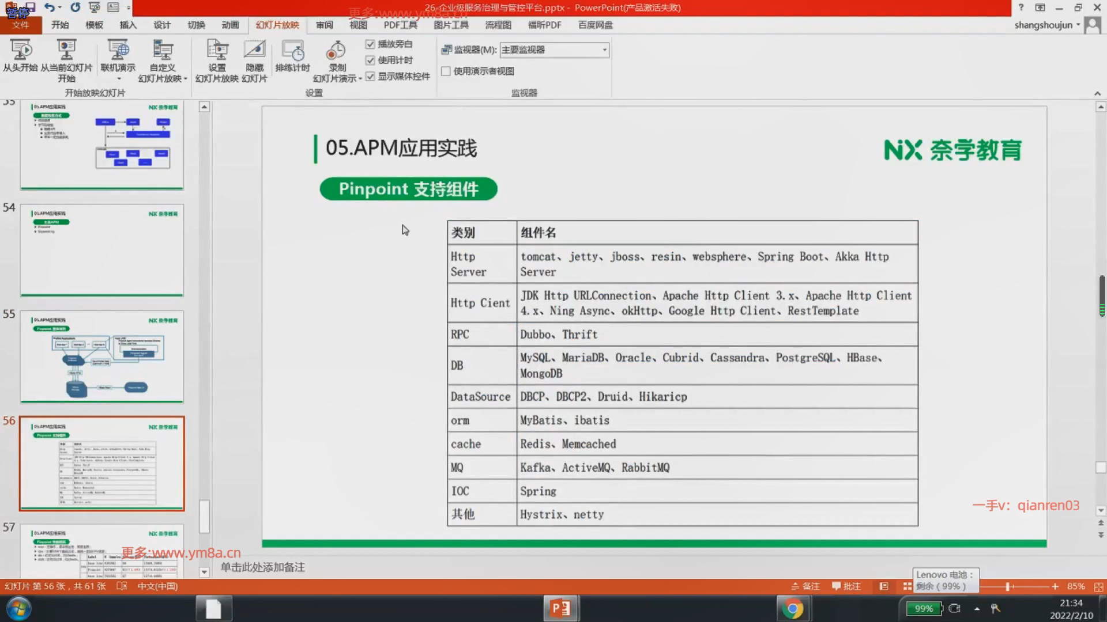Image resolution: width=1107 pixels, height=622 pixels.
Task: Click to add notes text area
Action: (x=262, y=567)
